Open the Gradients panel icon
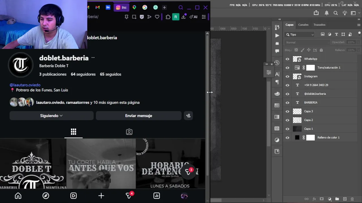This screenshot has height=203, width=362. point(277,117)
